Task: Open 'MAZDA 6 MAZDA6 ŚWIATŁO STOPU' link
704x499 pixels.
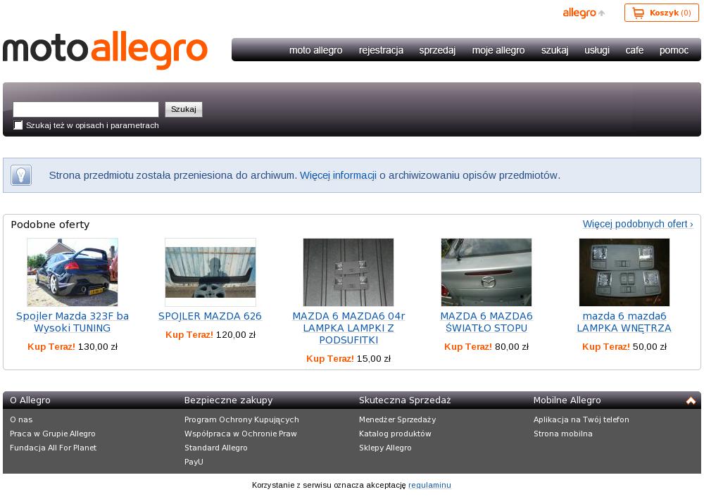Action: click(486, 322)
